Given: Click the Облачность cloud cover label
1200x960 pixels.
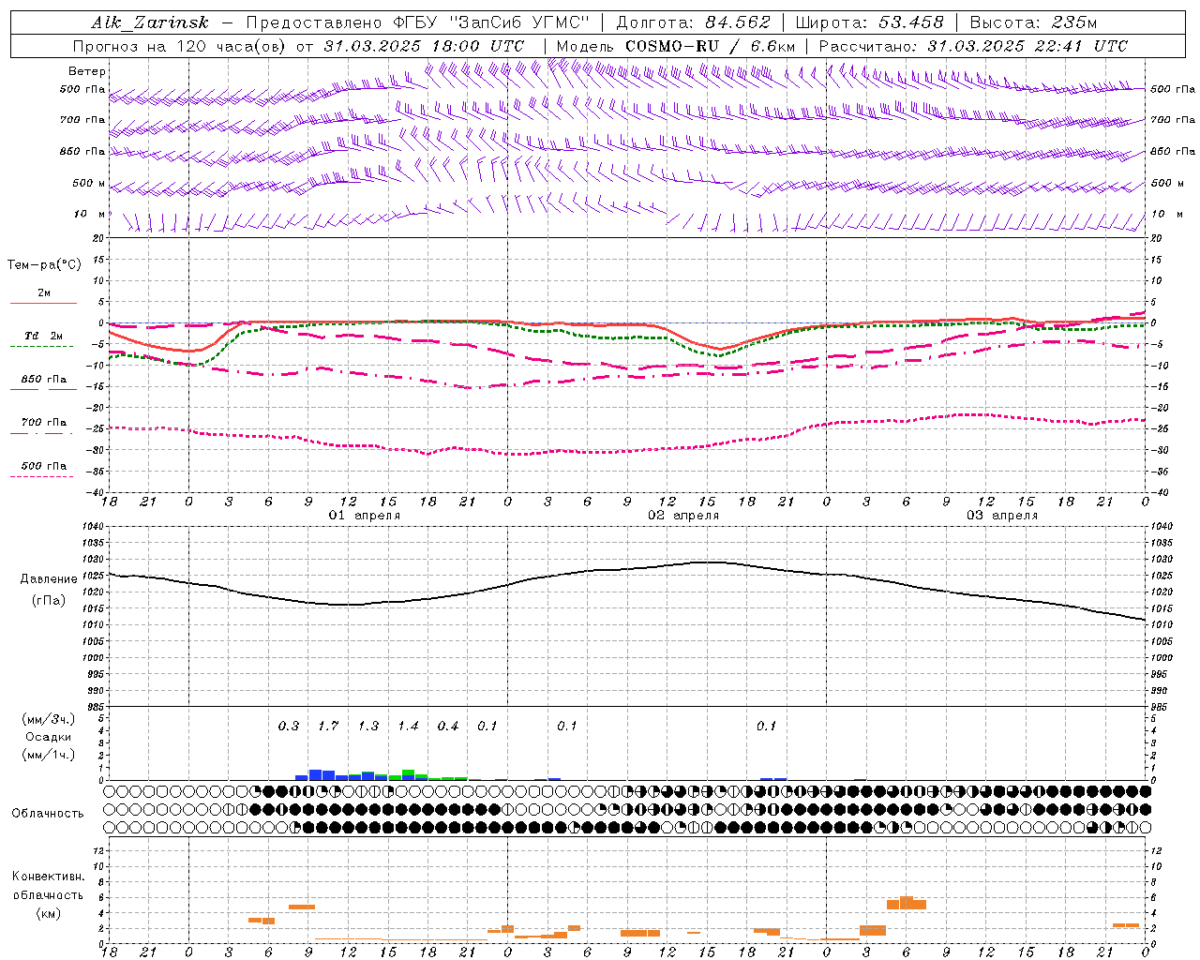Looking at the screenshot, I should (48, 813).
